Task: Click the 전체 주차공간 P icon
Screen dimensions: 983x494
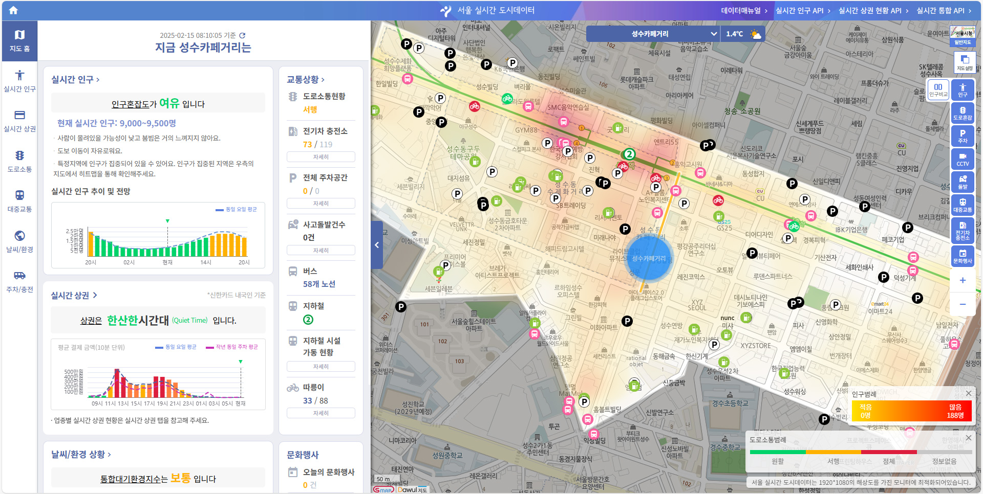Action: click(x=293, y=178)
